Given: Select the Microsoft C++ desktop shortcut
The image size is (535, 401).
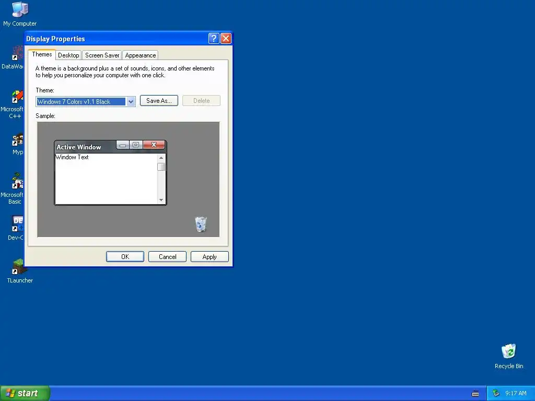Looking at the screenshot, I should (13, 104).
